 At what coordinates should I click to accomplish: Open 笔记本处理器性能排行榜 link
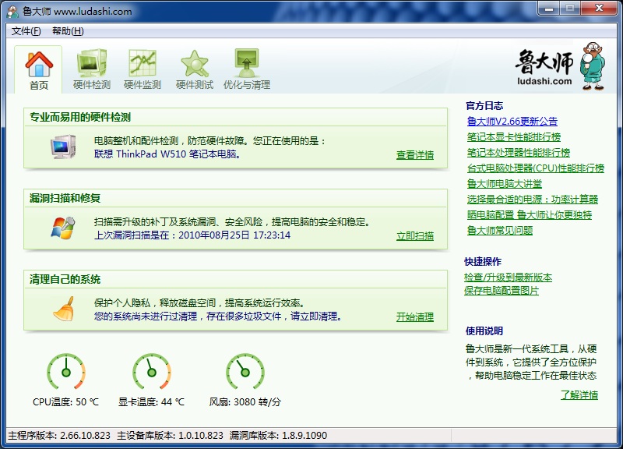[x=519, y=153]
